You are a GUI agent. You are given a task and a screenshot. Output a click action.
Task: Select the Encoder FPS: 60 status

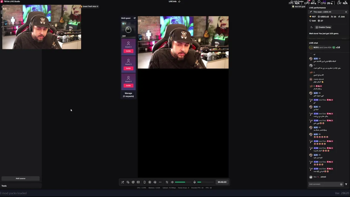click(x=197, y=188)
